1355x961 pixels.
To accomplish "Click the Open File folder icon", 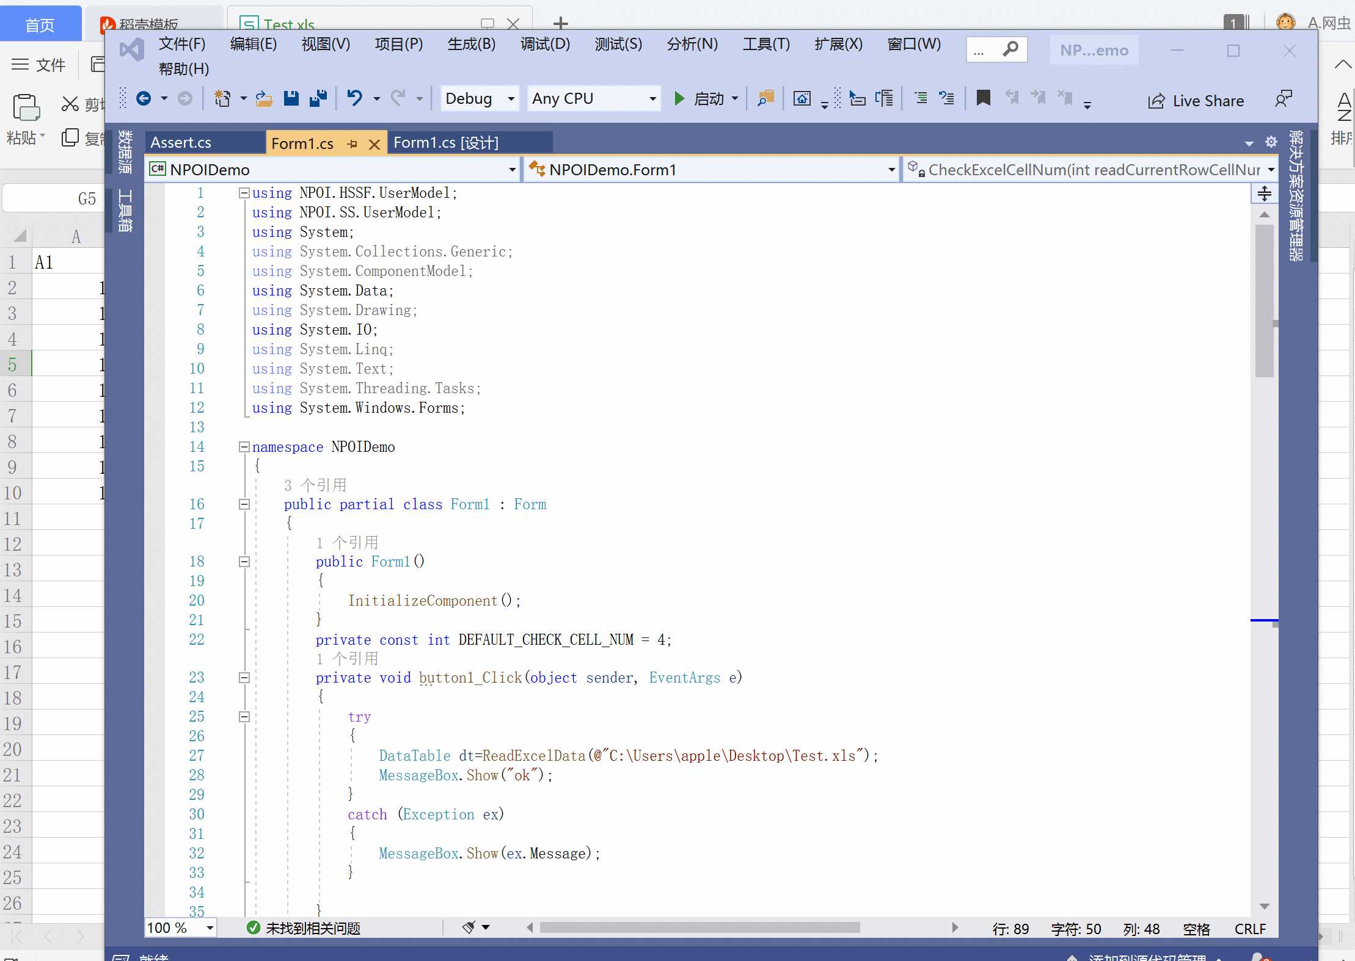I will tap(263, 98).
